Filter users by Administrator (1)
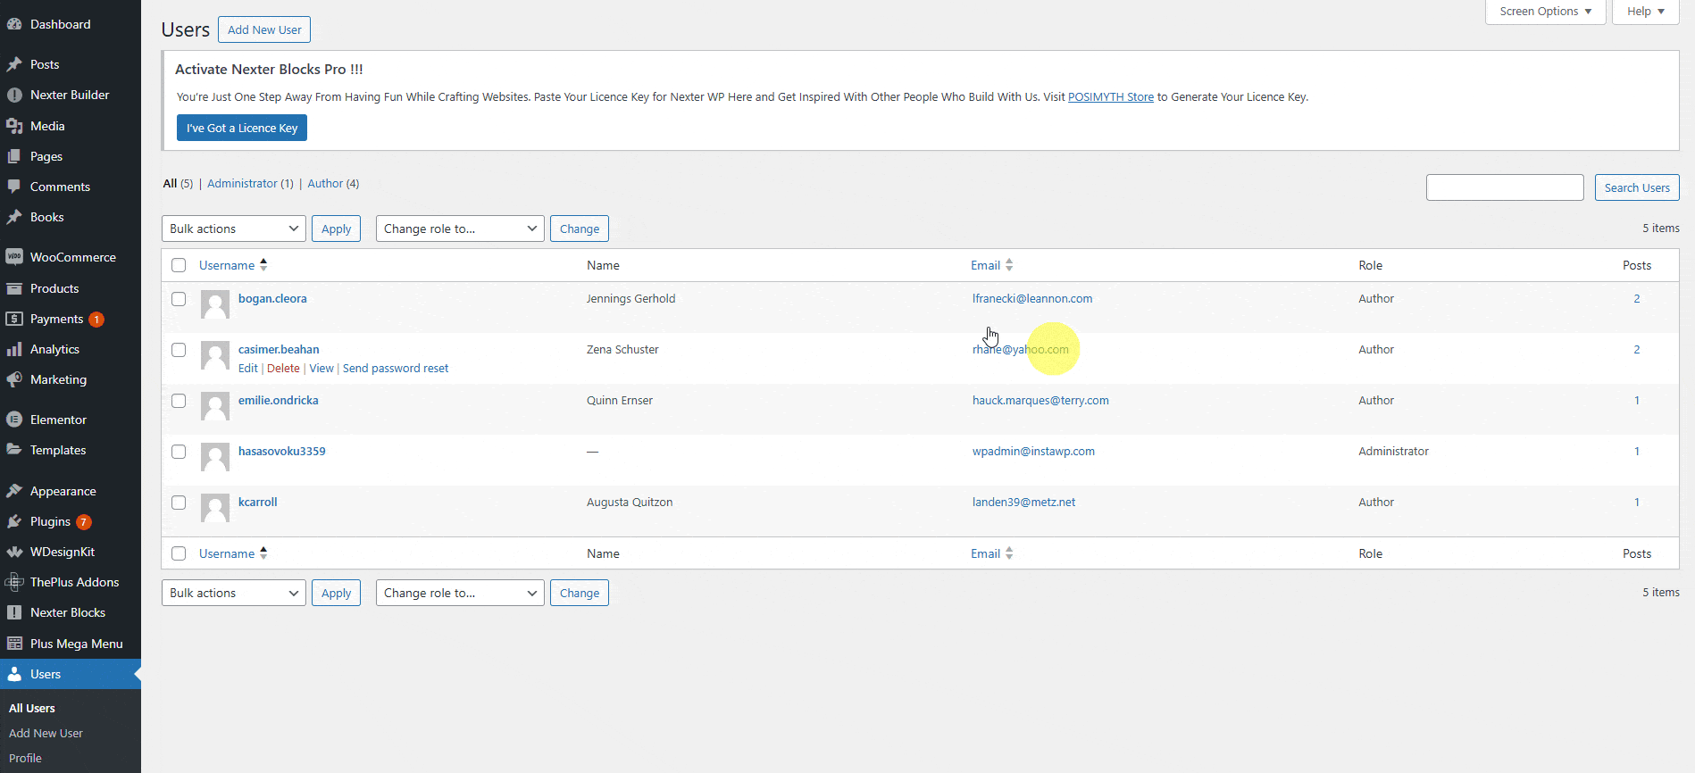The width and height of the screenshot is (1695, 773). coord(250,184)
